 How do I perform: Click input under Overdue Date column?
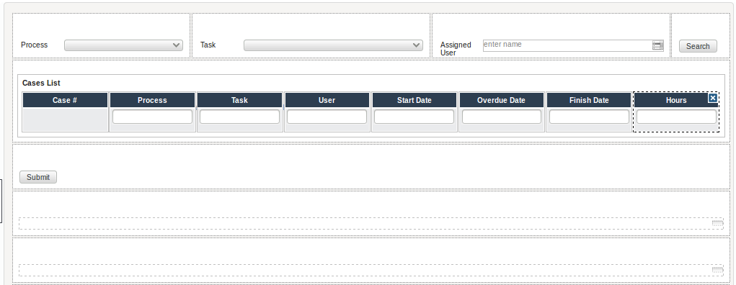coord(502,117)
